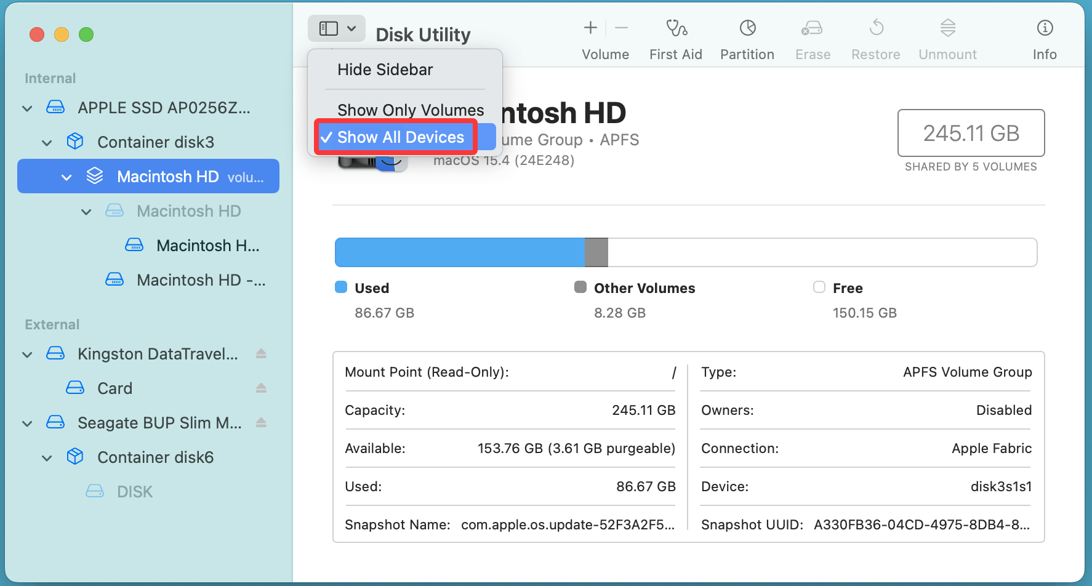Click the Used color legend swatch
The image size is (1092, 586).
[341, 287]
